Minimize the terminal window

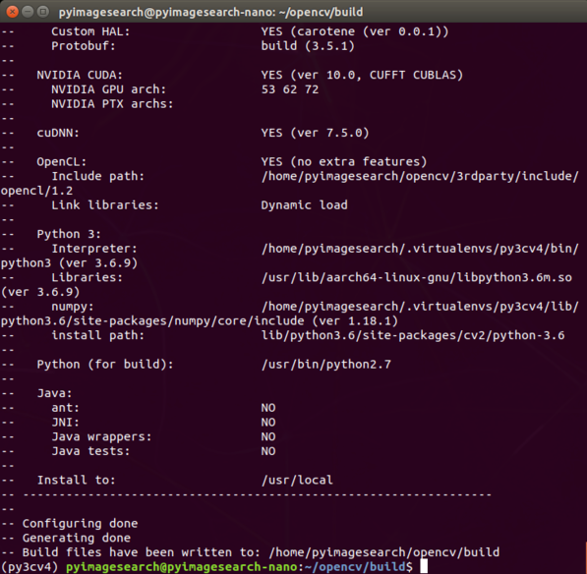(29, 12)
